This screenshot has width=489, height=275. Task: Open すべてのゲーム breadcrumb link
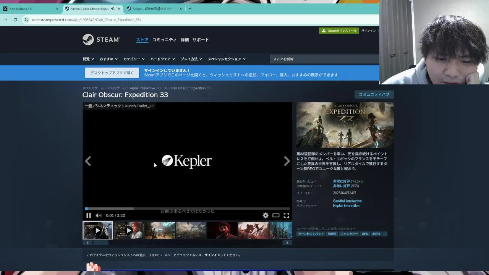click(x=93, y=88)
